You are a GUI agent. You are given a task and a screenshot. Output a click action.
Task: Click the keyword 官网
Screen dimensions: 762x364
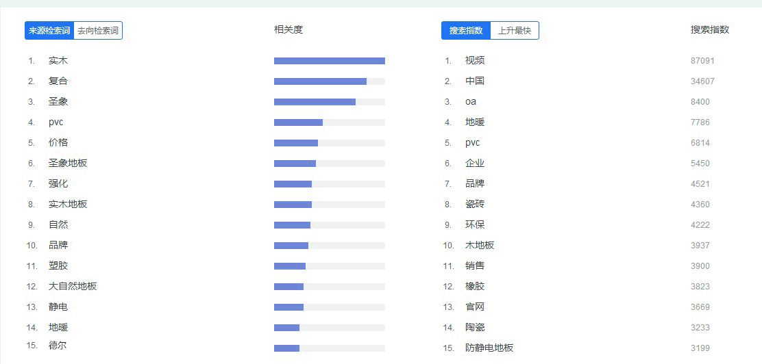(x=475, y=307)
